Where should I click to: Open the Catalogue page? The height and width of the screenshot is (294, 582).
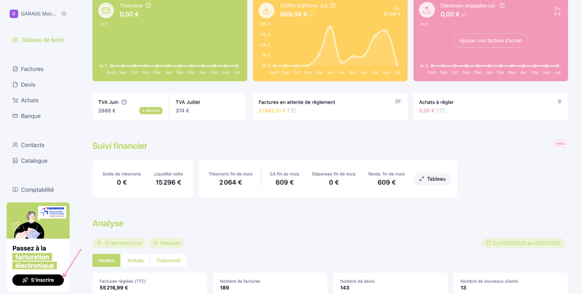(x=34, y=160)
